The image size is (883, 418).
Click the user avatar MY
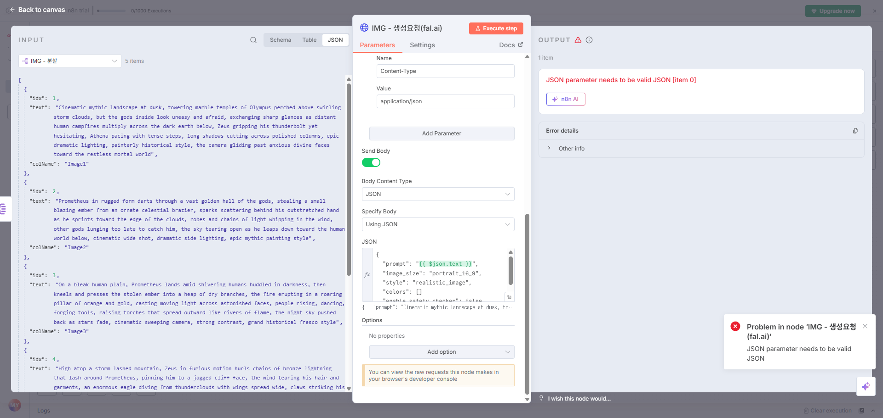[x=15, y=405]
